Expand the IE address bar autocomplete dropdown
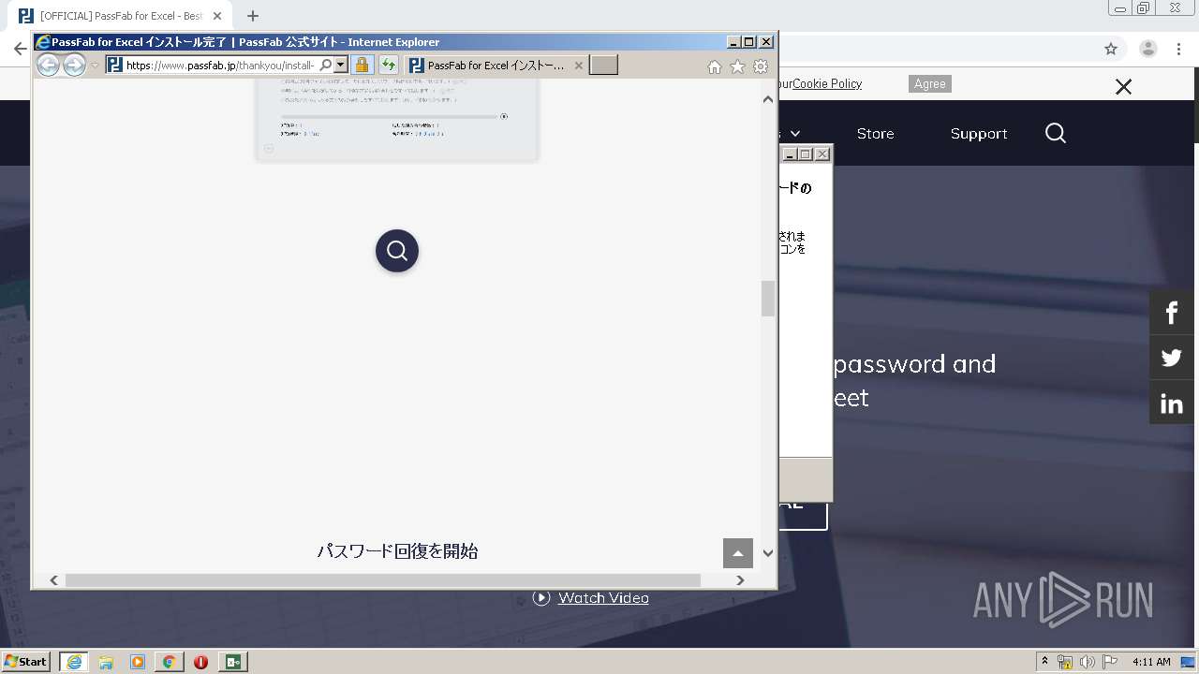The width and height of the screenshot is (1199, 674). point(341,65)
